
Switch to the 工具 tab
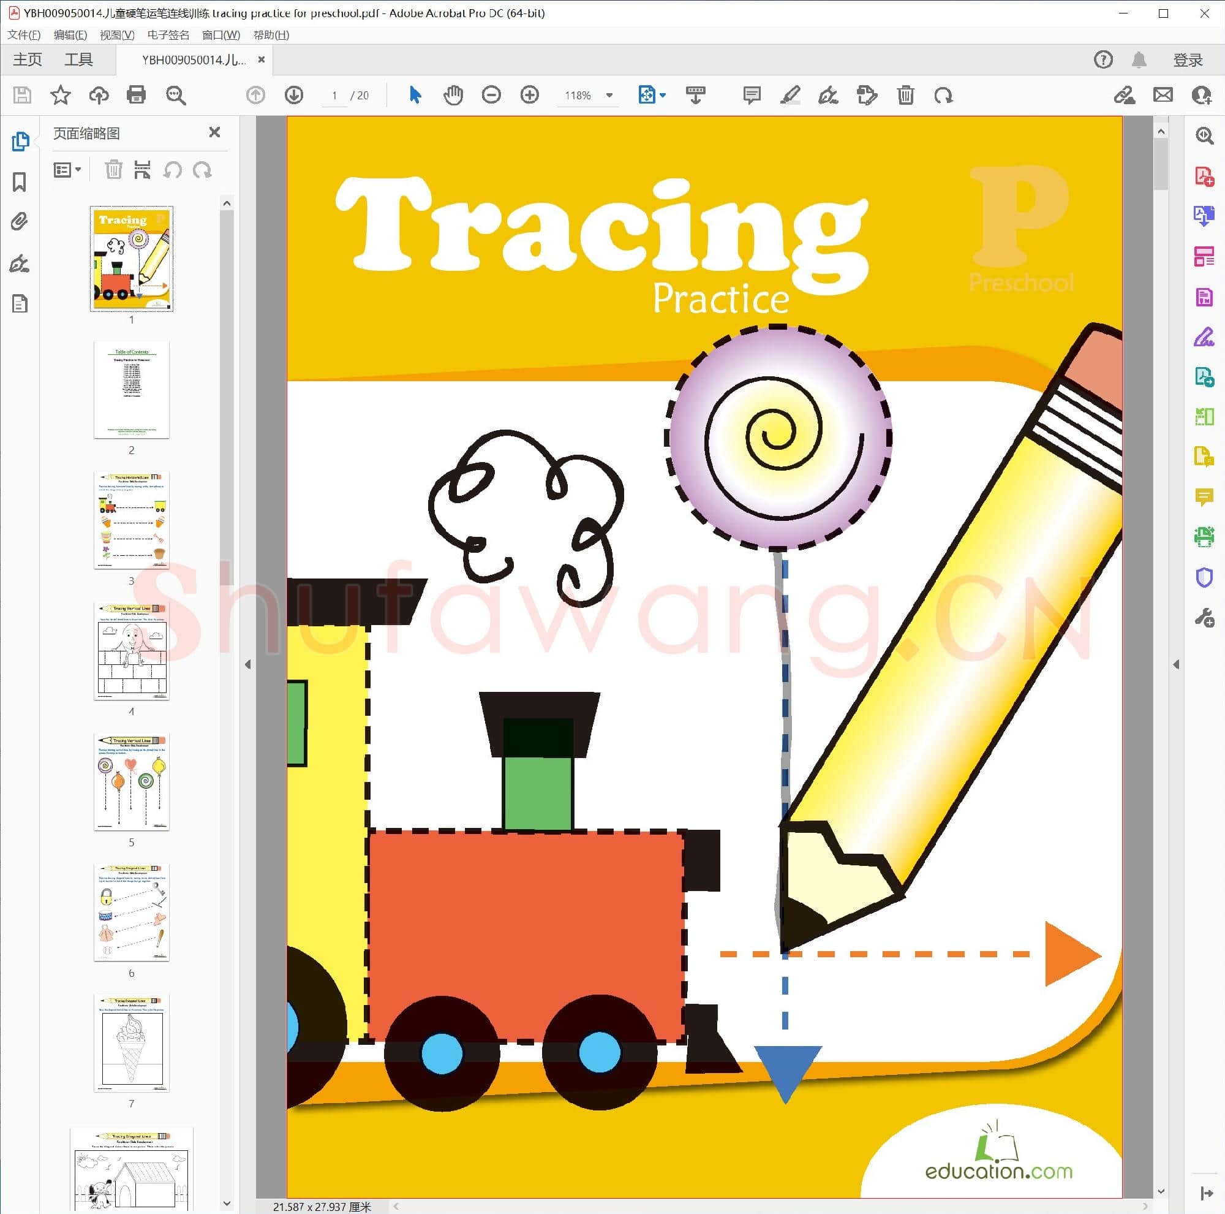(80, 59)
